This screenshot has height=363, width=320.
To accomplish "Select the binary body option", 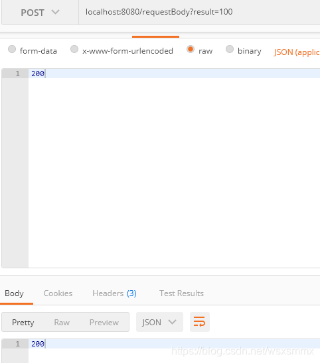I will 230,49.
